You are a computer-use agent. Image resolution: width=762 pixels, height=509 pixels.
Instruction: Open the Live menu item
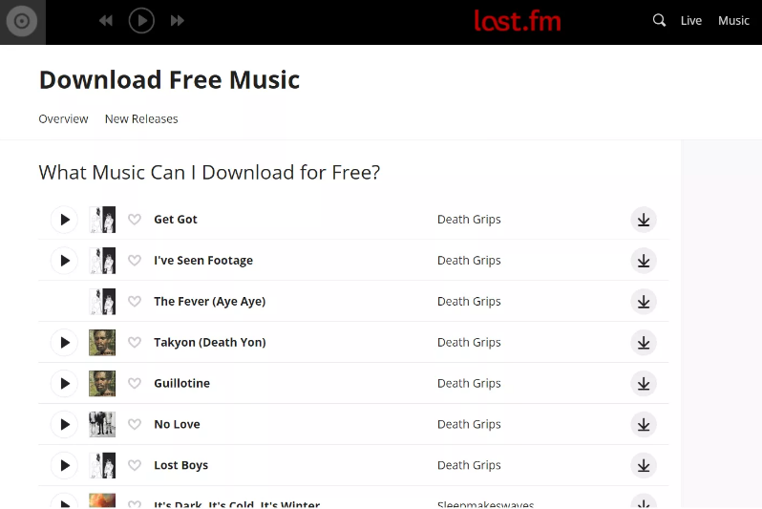(691, 20)
